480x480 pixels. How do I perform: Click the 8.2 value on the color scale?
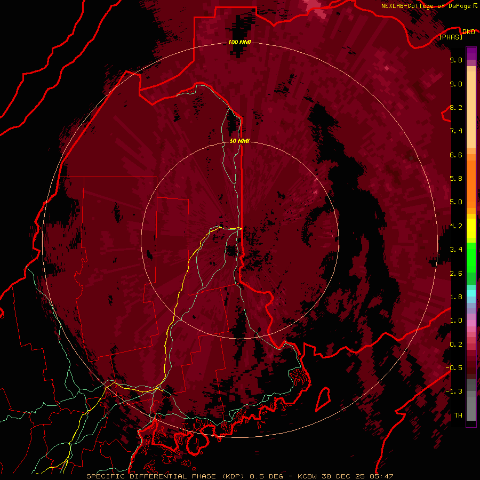coord(456,107)
